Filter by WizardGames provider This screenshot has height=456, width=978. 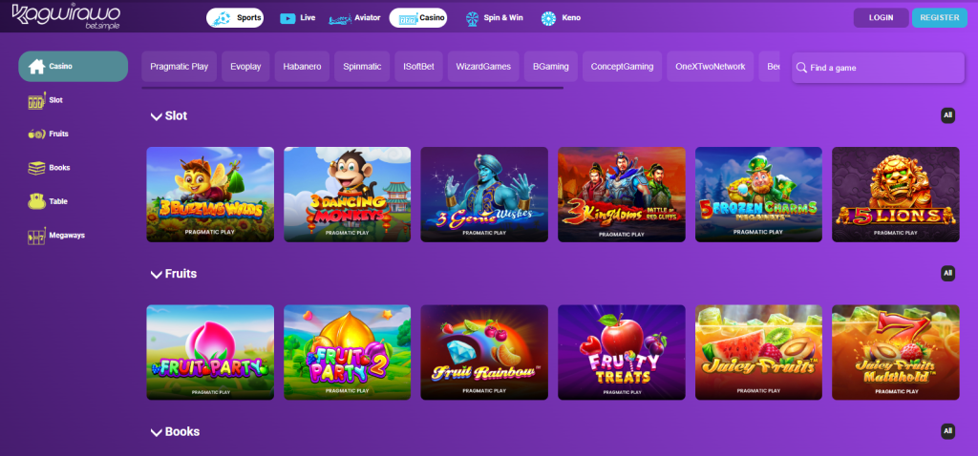483,67
